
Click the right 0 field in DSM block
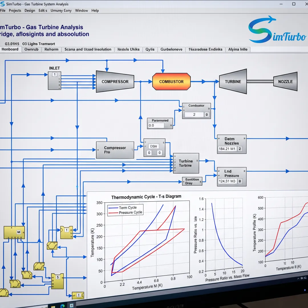[x=159, y=153]
